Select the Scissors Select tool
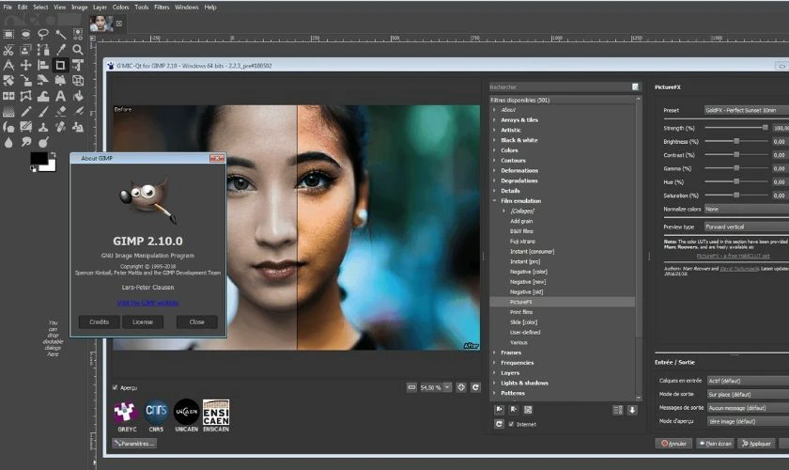Screen dimensions: 789x470 point(8,50)
